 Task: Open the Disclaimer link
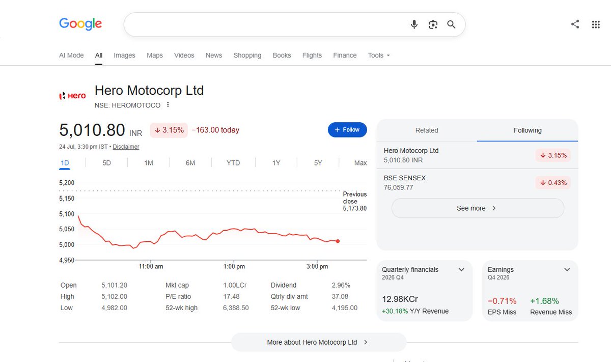click(x=126, y=147)
